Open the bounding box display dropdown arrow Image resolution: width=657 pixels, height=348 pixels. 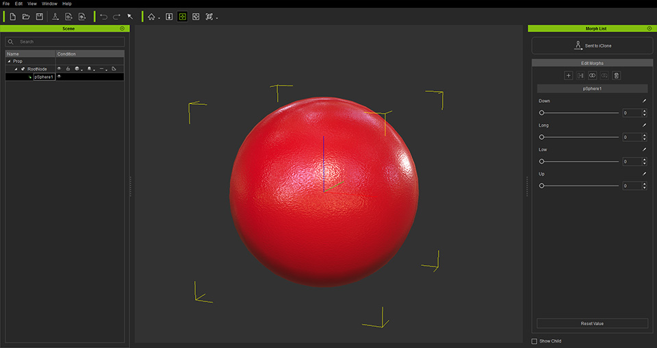pos(217,18)
